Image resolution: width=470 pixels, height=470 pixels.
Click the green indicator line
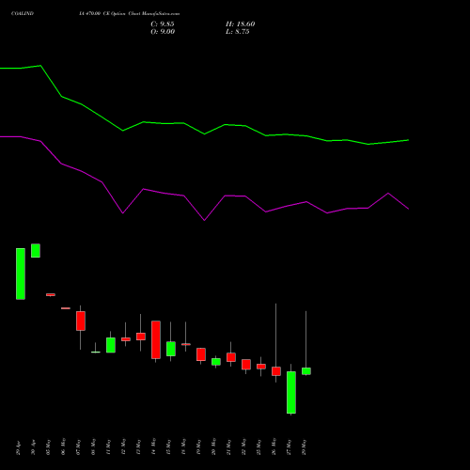204,133
